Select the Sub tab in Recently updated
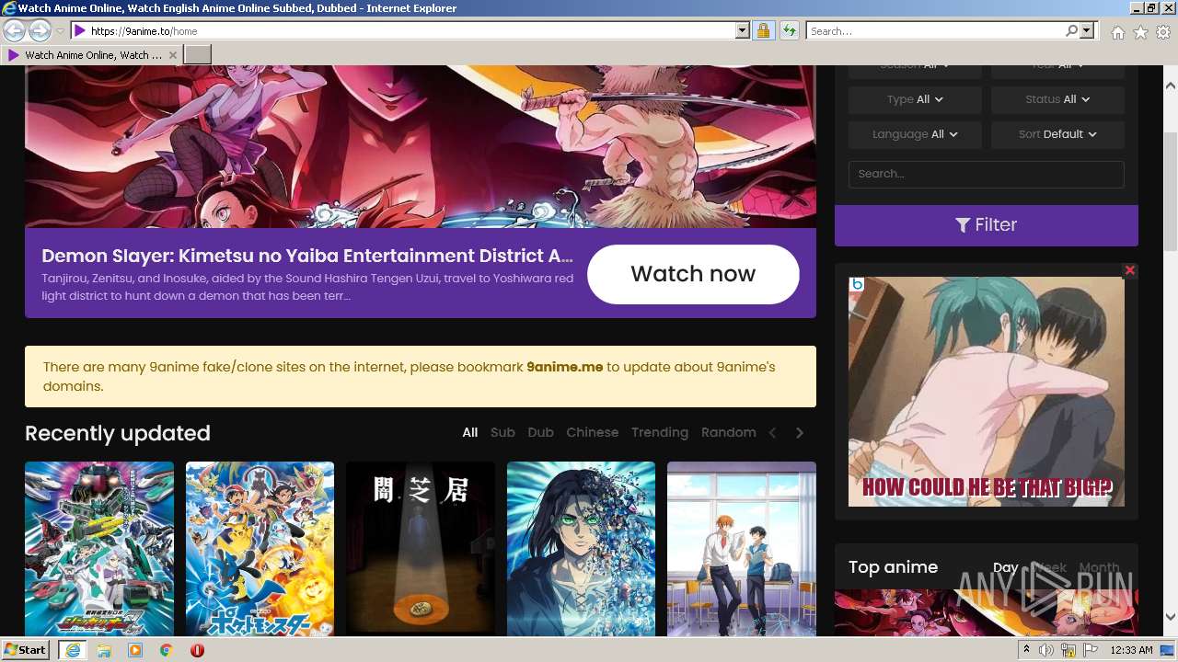The height and width of the screenshot is (662, 1178). pyautogui.click(x=502, y=432)
